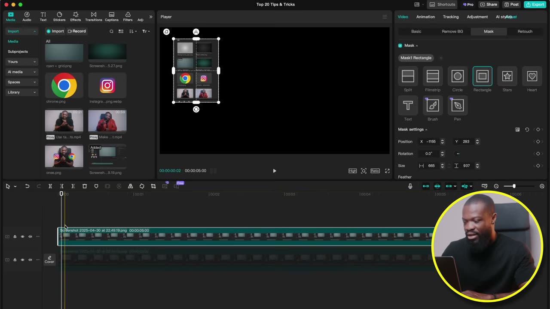Zoom in the timeline with plus icon

(x=542, y=186)
